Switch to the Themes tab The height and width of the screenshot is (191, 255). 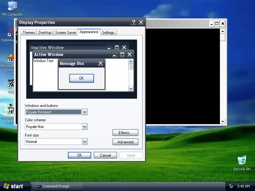coord(29,32)
